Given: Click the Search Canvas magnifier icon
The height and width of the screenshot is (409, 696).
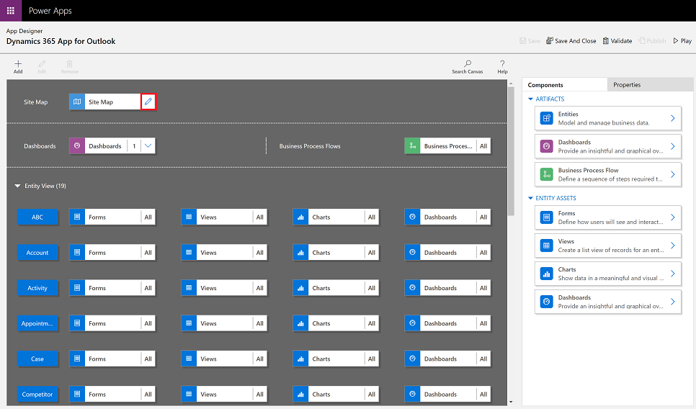Looking at the screenshot, I should click(x=468, y=63).
